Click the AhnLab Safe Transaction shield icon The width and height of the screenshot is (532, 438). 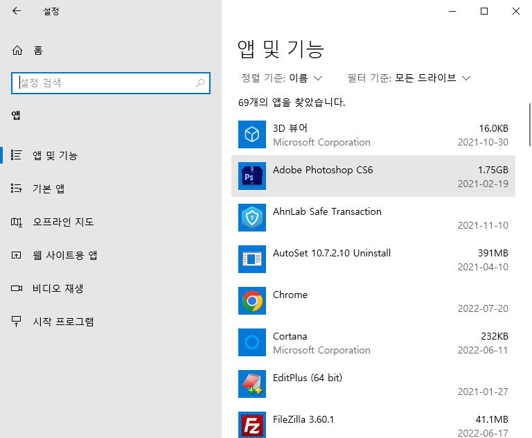[x=252, y=218]
